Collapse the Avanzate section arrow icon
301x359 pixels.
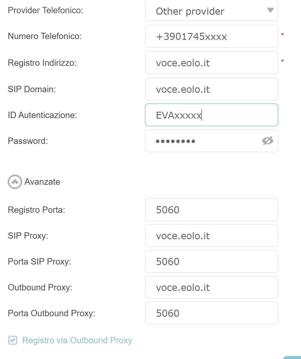pyautogui.click(x=15, y=182)
